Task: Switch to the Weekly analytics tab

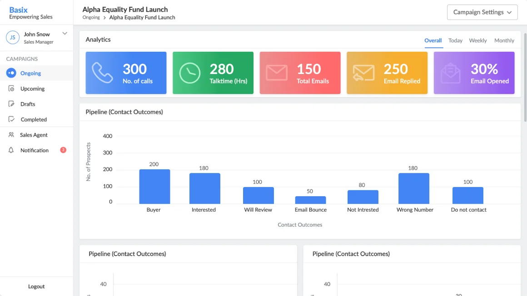Action: pyautogui.click(x=478, y=40)
